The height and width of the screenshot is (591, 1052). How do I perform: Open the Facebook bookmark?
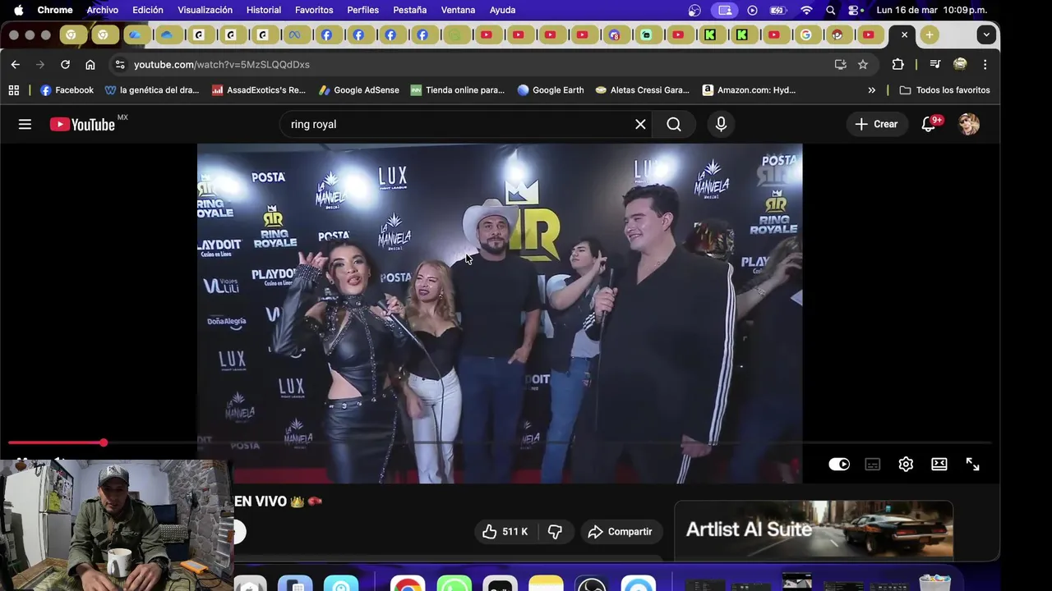[x=67, y=90]
